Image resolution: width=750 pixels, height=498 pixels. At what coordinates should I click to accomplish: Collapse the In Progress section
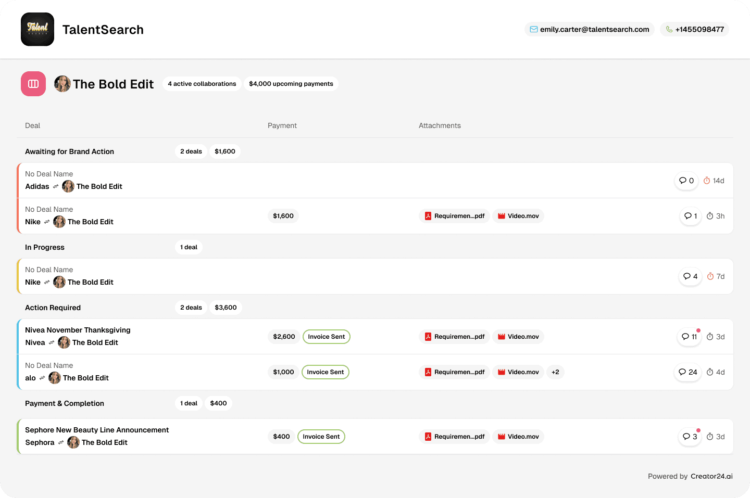coord(45,247)
